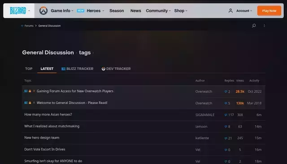This screenshot has height=164, width=287.
Task: Click the Mar 2018 activity date
Action: click(x=254, y=103)
